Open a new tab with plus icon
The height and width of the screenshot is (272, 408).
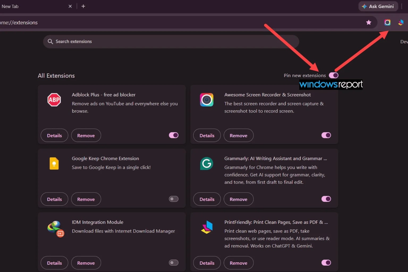pyautogui.click(x=83, y=6)
